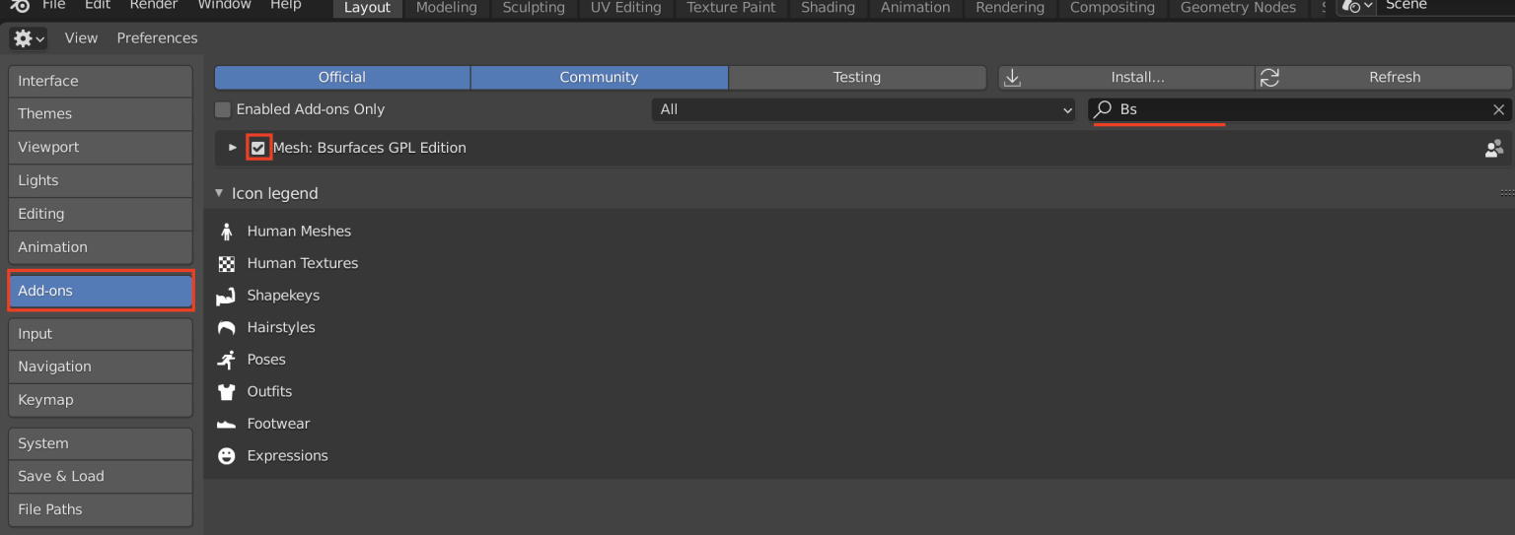
Task: Disable the Bsurfaces GPL Edition add-on
Action: 258,148
